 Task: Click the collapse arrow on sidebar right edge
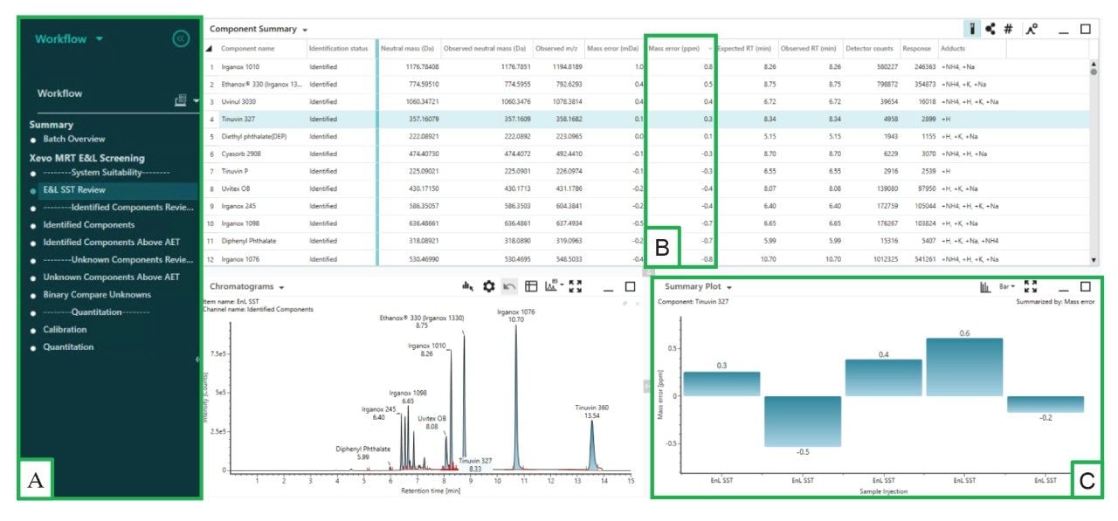(x=197, y=359)
